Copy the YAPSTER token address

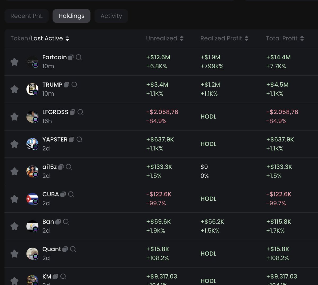point(72,140)
